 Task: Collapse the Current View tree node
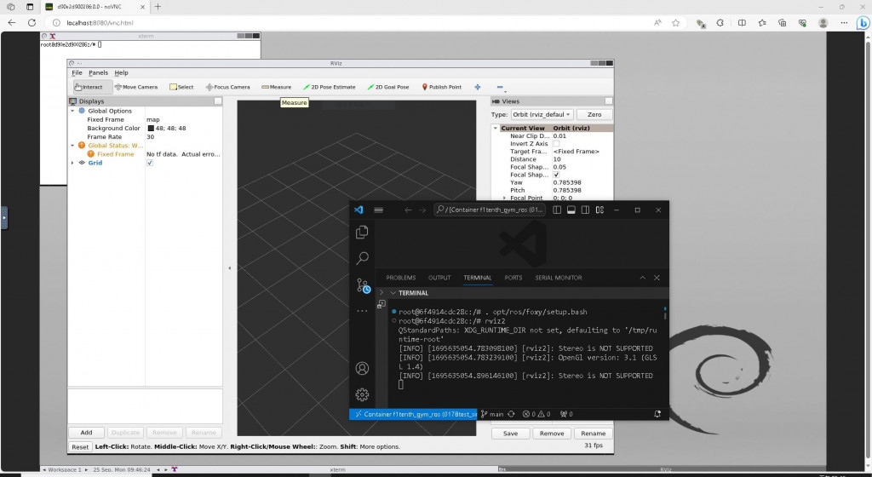pyautogui.click(x=496, y=128)
